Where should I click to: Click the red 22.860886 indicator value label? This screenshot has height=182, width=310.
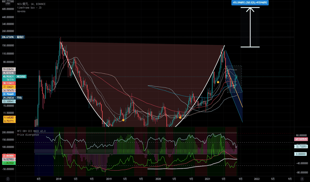(x=9, y=156)
